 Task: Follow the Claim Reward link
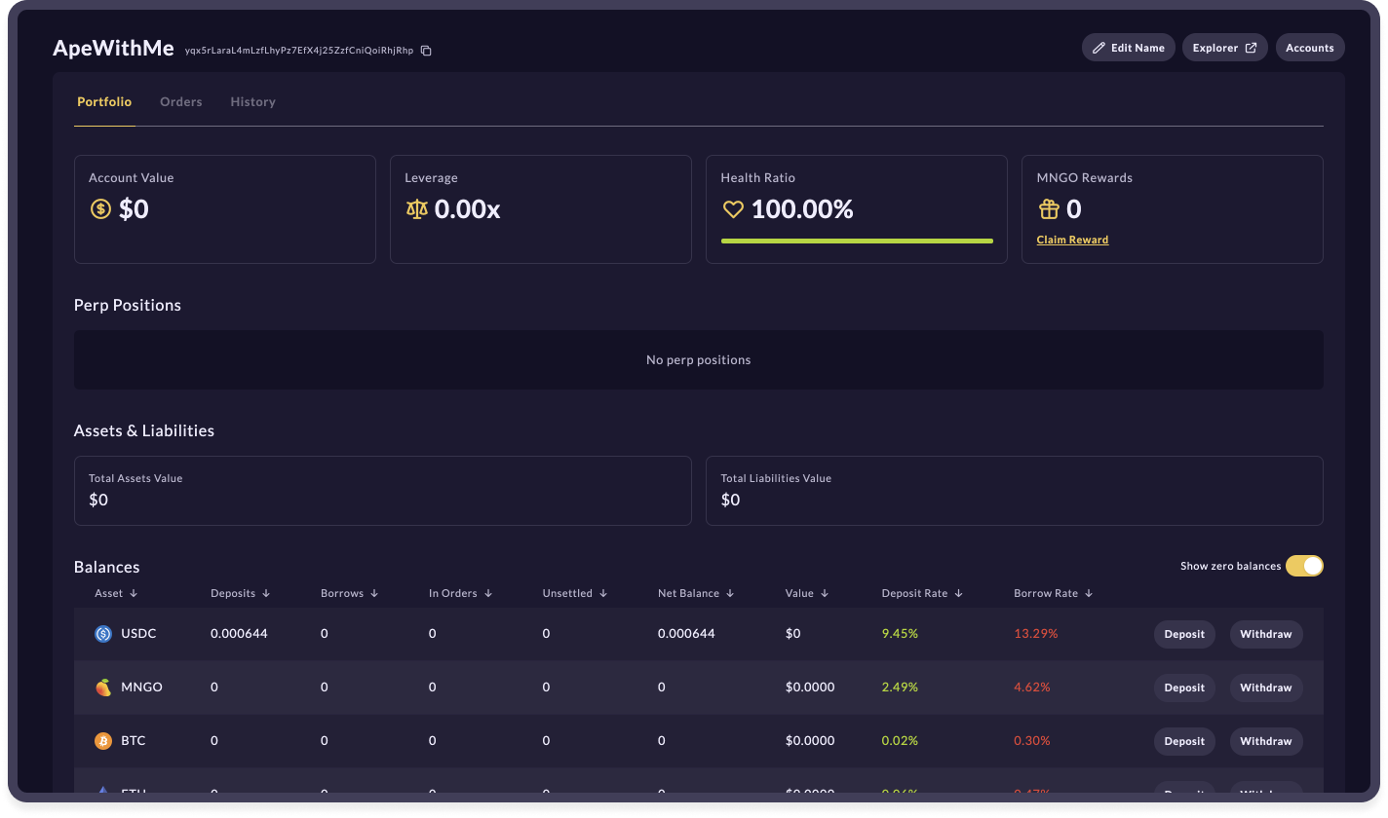click(x=1072, y=240)
